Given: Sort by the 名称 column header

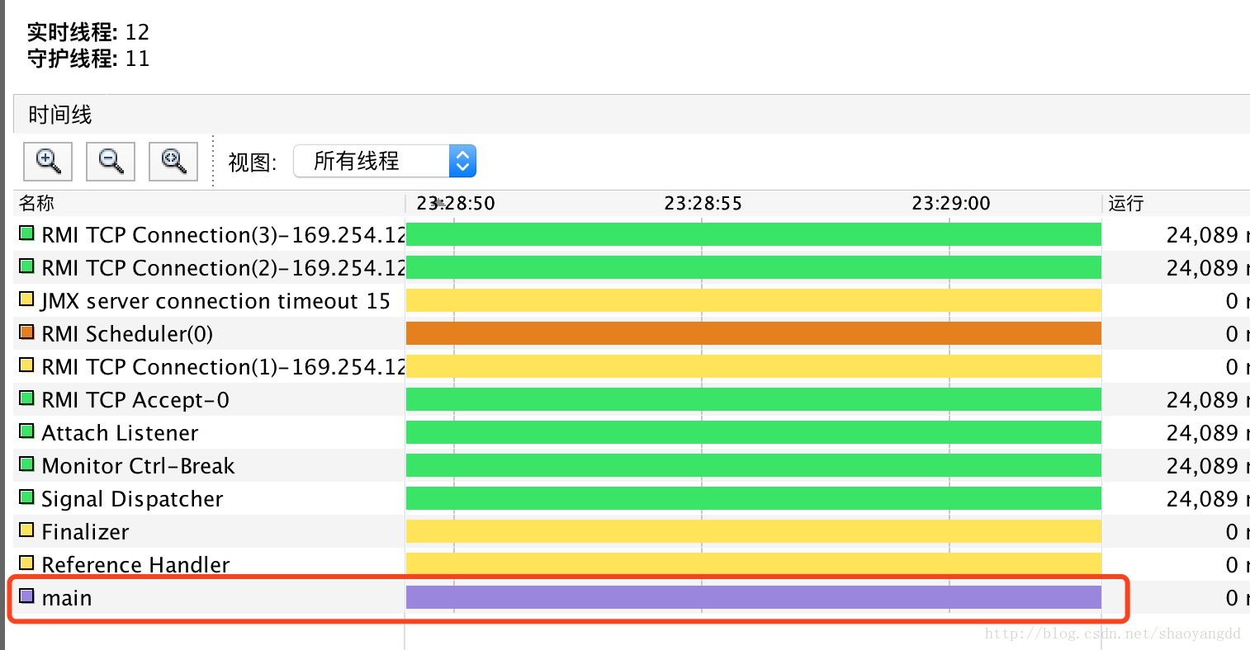Looking at the screenshot, I should pos(37,203).
